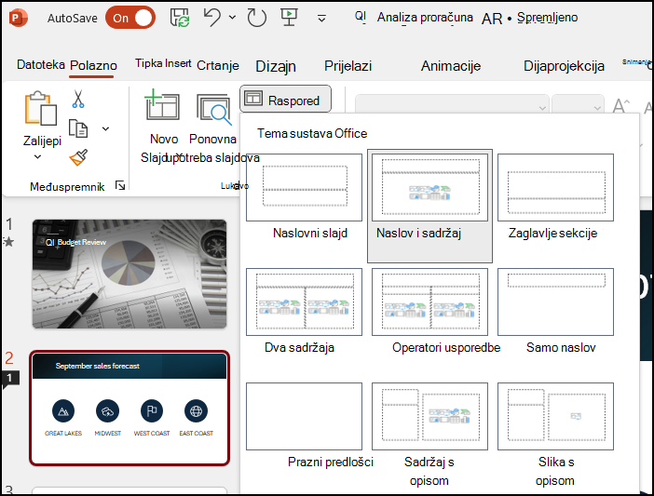
Task: Select the Naslov i sadržaj layout
Action: (x=429, y=206)
